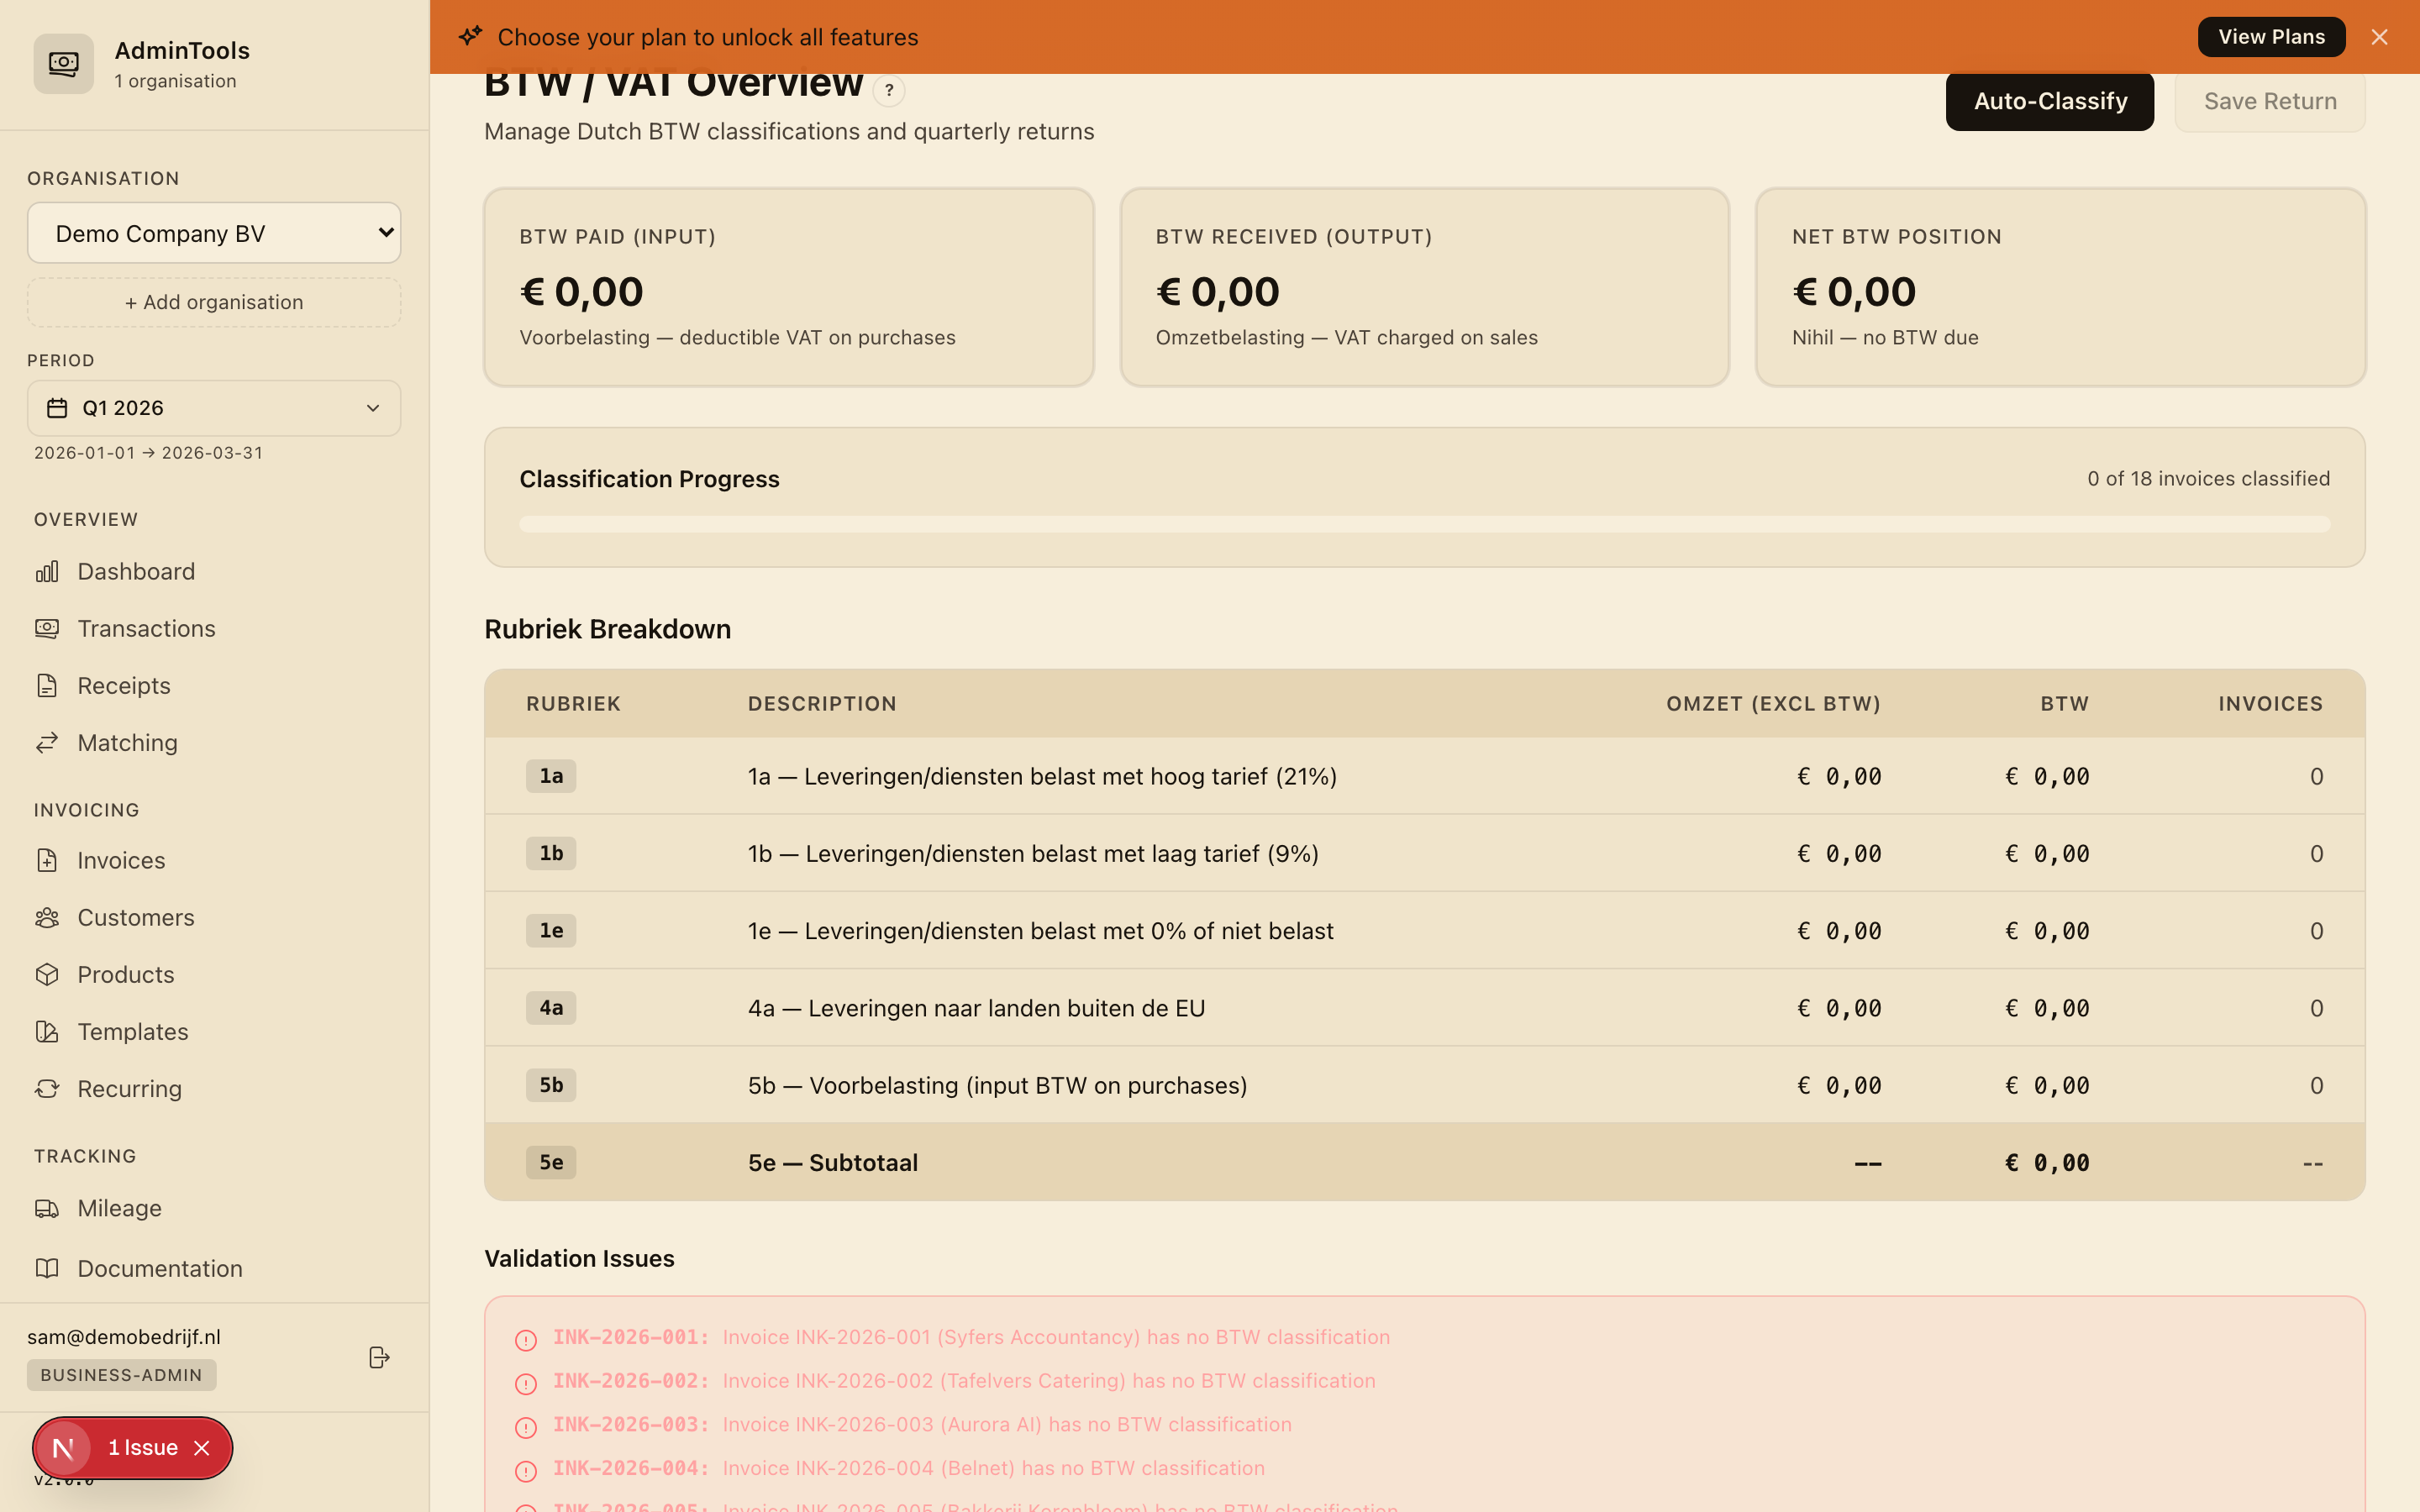
Task: Click the warning icon beside INK-2026-001 issue
Action: pyautogui.click(x=526, y=1339)
